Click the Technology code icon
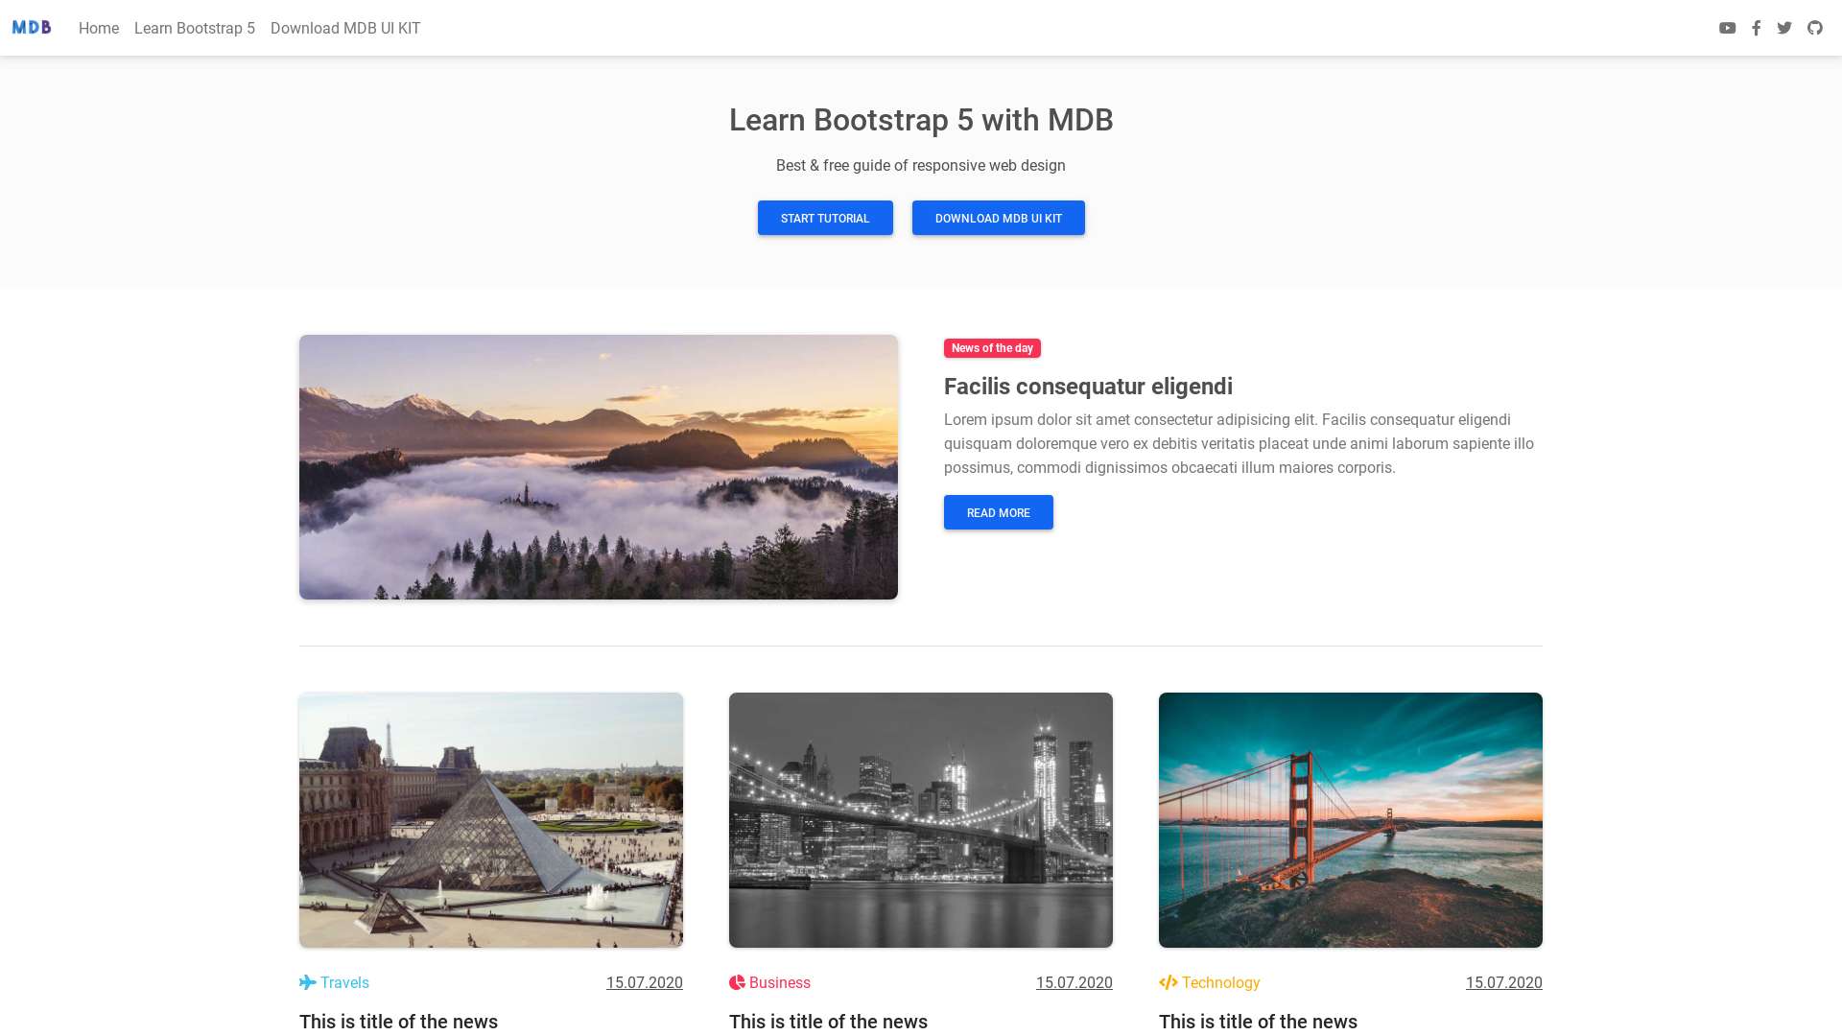The image size is (1842, 1036). click(x=1168, y=982)
